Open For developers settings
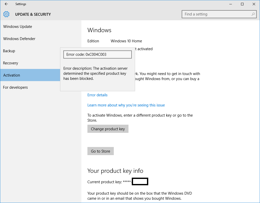This screenshot has width=260, height=203. coord(15,87)
